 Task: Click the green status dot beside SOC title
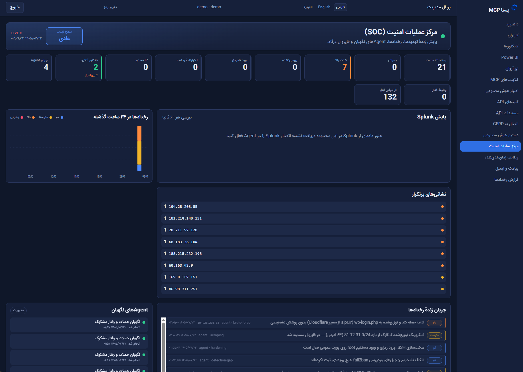[x=443, y=36]
